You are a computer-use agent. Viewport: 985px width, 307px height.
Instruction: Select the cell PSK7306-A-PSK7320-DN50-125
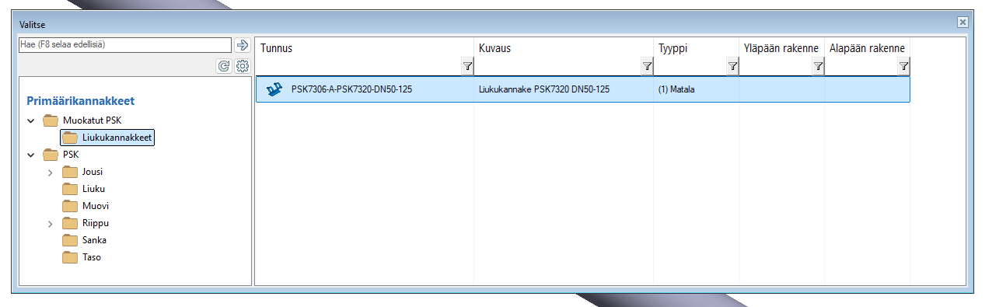click(x=351, y=89)
